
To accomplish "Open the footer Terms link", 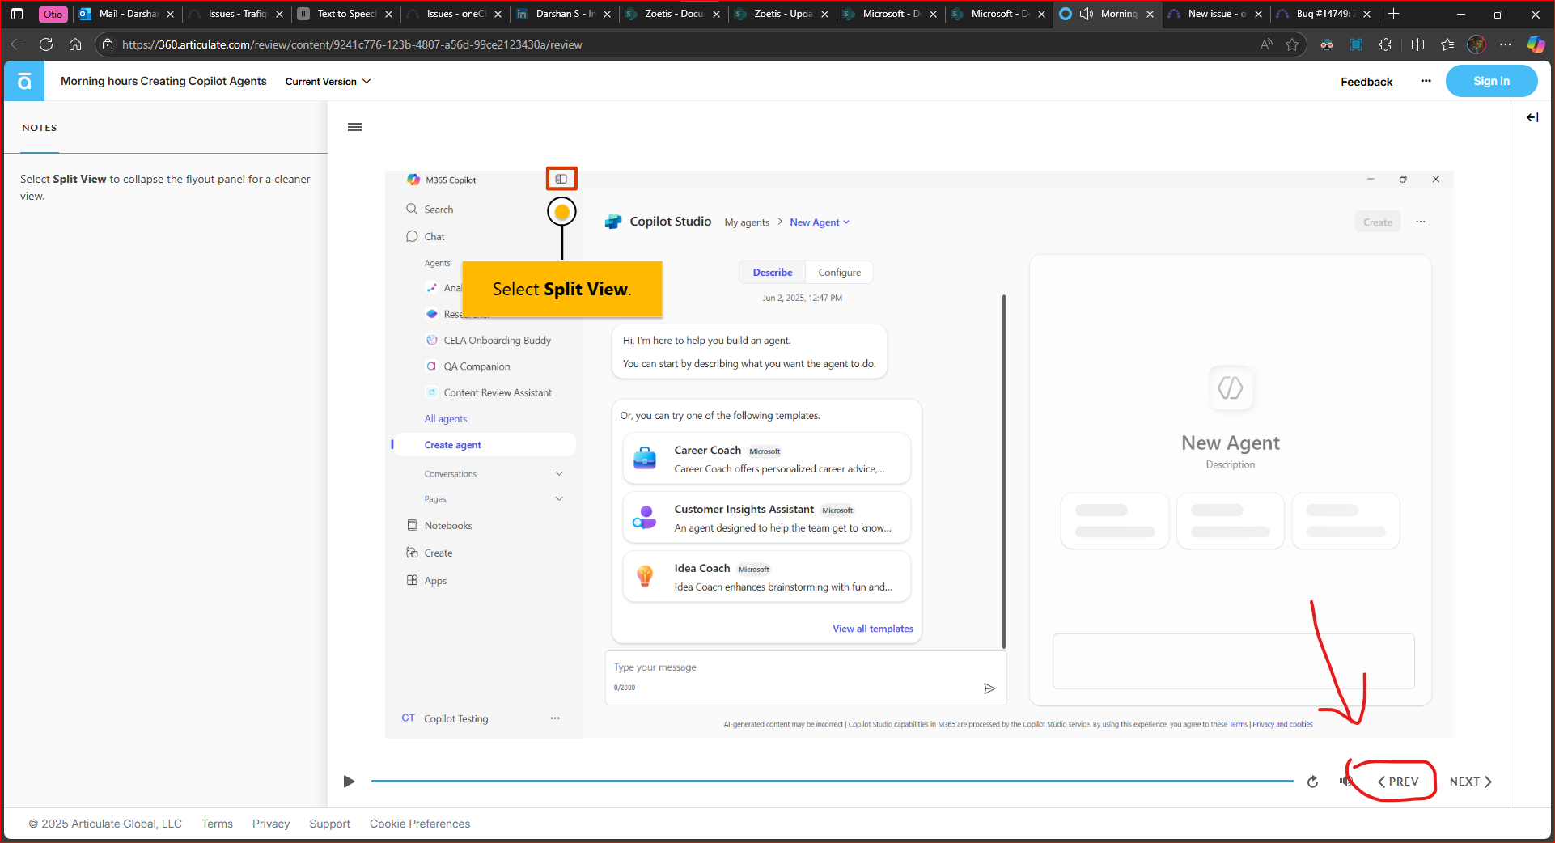I will (217, 824).
